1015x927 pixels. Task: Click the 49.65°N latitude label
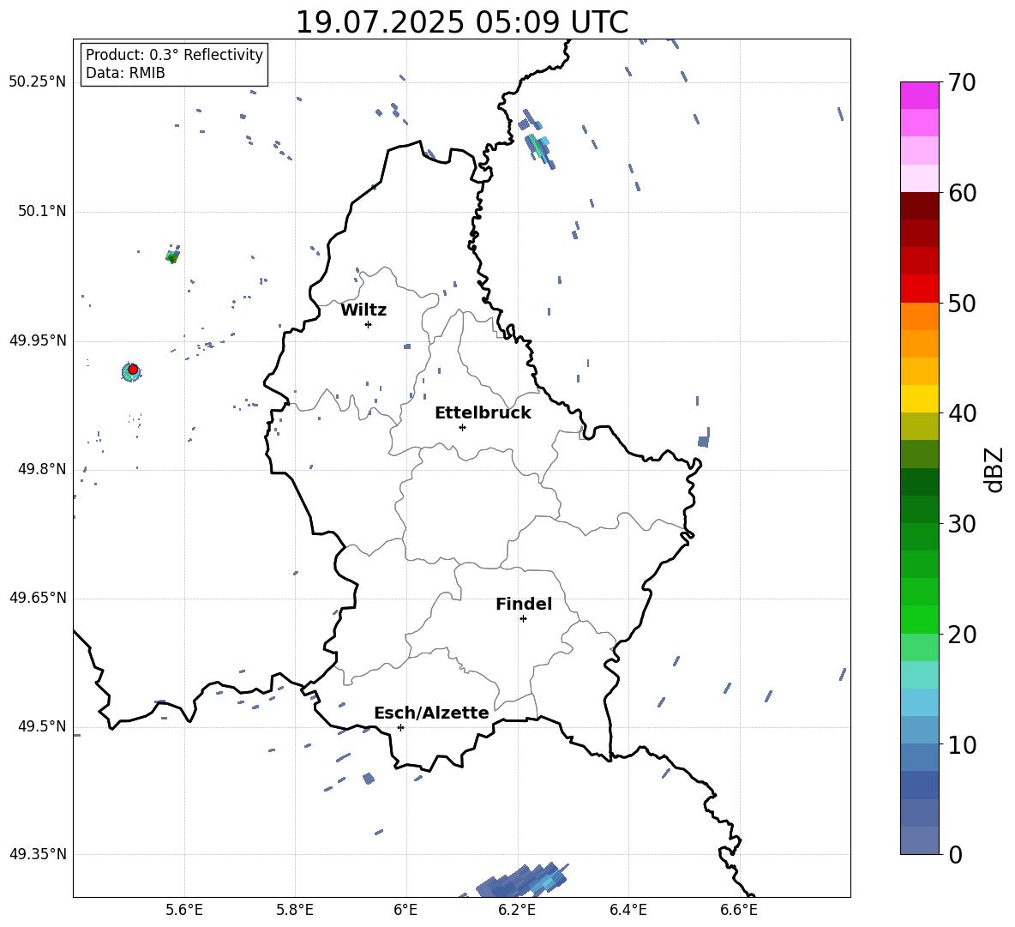pyautogui.click(x=38, y=598)
